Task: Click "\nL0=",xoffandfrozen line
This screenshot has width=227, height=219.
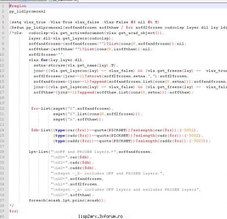Action: click(77, 179)
